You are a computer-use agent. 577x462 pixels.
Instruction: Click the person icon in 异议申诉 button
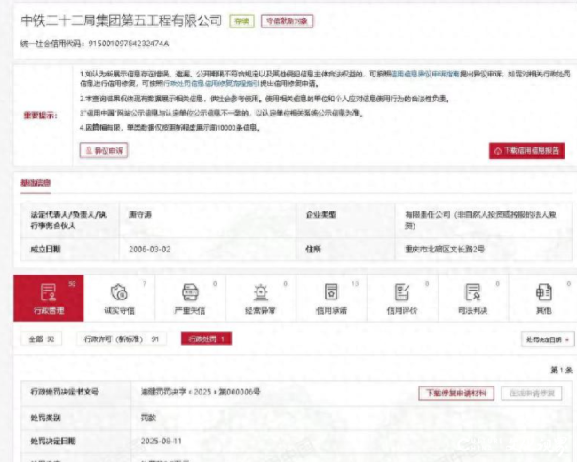tap(89, 150)
